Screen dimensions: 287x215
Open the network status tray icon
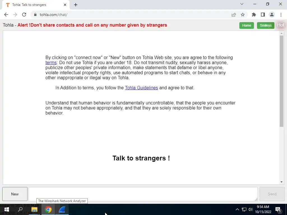[244, 209]
